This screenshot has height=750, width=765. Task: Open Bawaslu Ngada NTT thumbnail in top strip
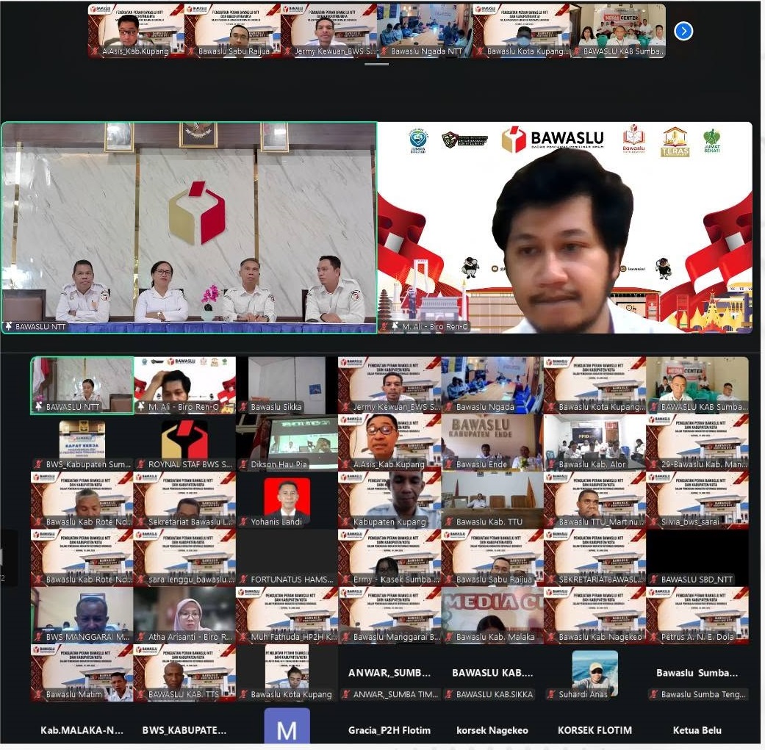click(x=425, y=31)
